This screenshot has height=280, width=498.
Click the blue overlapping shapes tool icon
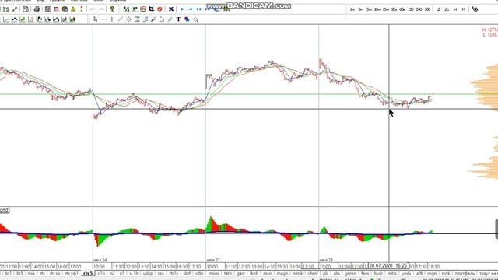click(187, 19)
